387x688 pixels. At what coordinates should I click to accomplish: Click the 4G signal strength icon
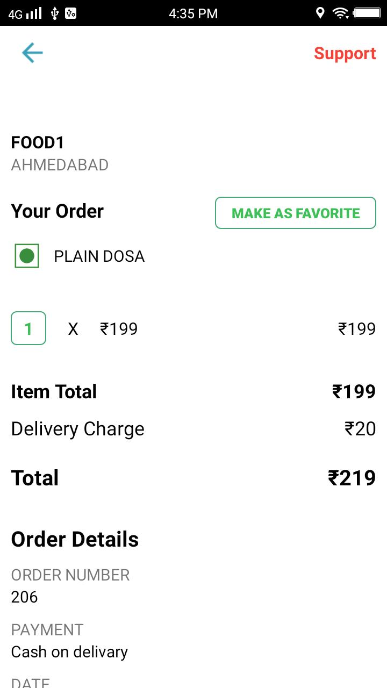[26, 13]
